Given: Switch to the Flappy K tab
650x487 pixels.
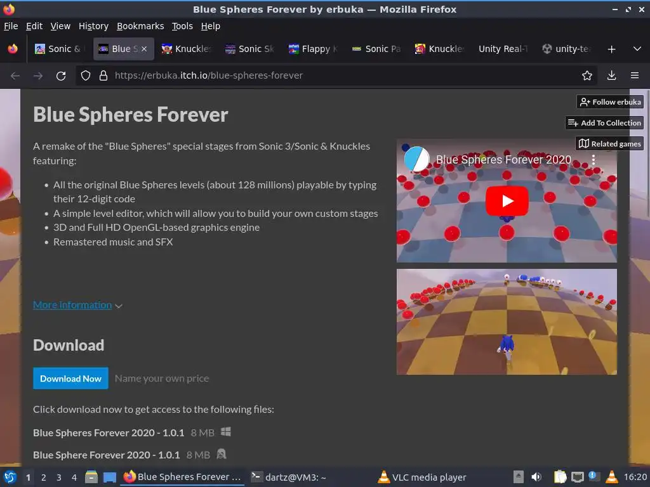Looking at the screenshot, I should [x=314, y=49].
